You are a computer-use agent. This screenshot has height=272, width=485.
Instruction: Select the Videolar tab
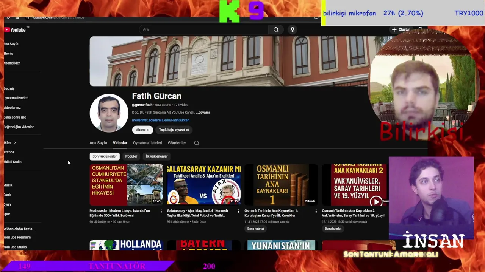pos(120,143)
